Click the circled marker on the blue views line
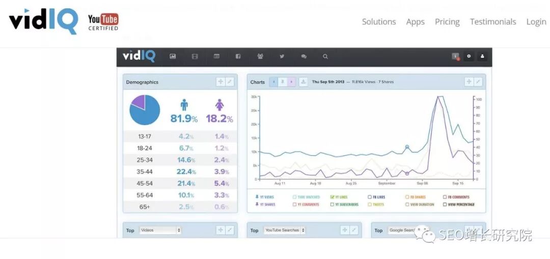This screenshot has width=550, height=259. point(407,147)
